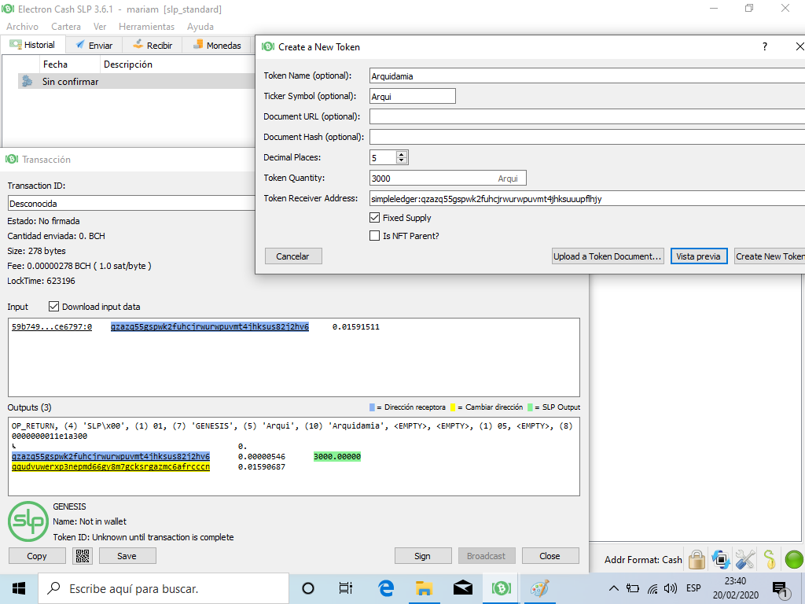This screenshot has height=604, width=805.
Task: Click the green network status indicator
Action: (794, 559)
